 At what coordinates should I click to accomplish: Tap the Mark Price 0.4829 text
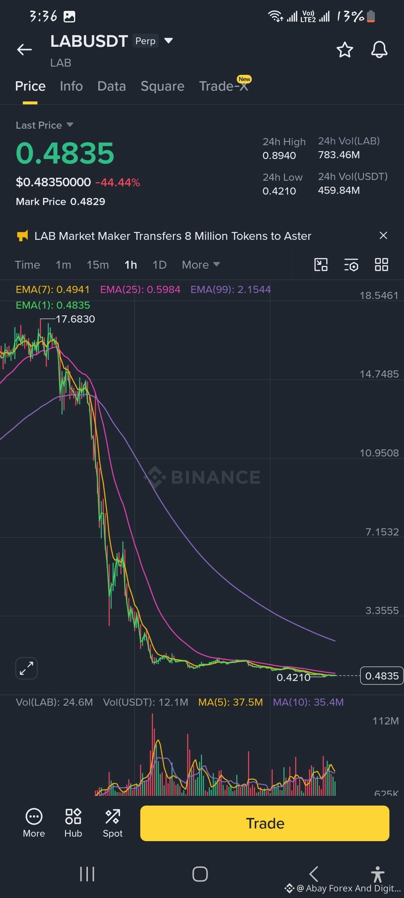(x=61, y=201)
